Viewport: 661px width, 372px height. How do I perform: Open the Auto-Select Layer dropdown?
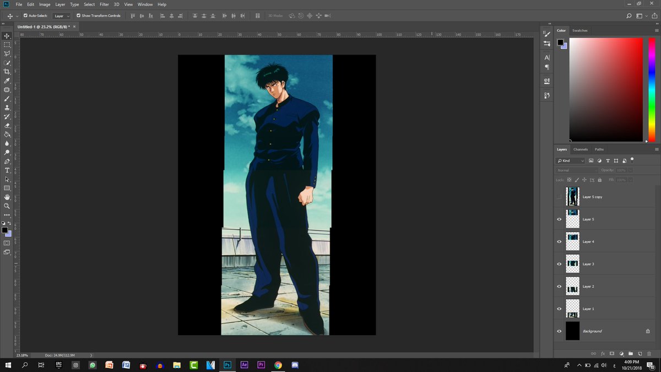click(62, 16)
